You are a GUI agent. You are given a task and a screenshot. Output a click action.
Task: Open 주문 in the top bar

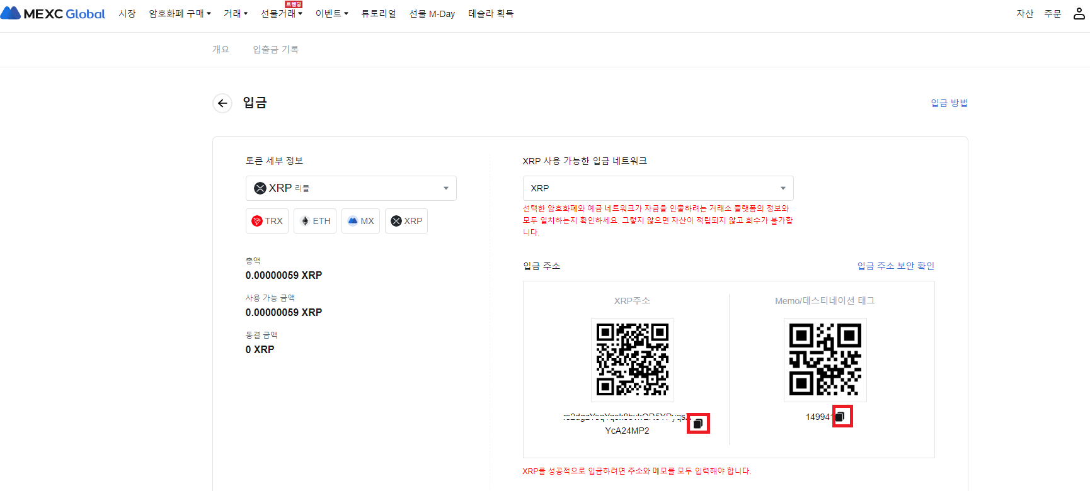pos(1053,13)
